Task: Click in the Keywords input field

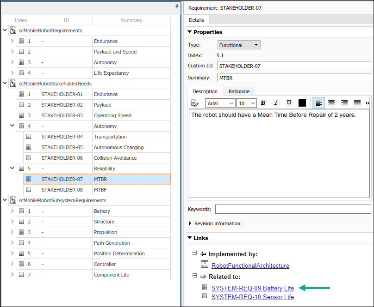Action: click(293, 209)
